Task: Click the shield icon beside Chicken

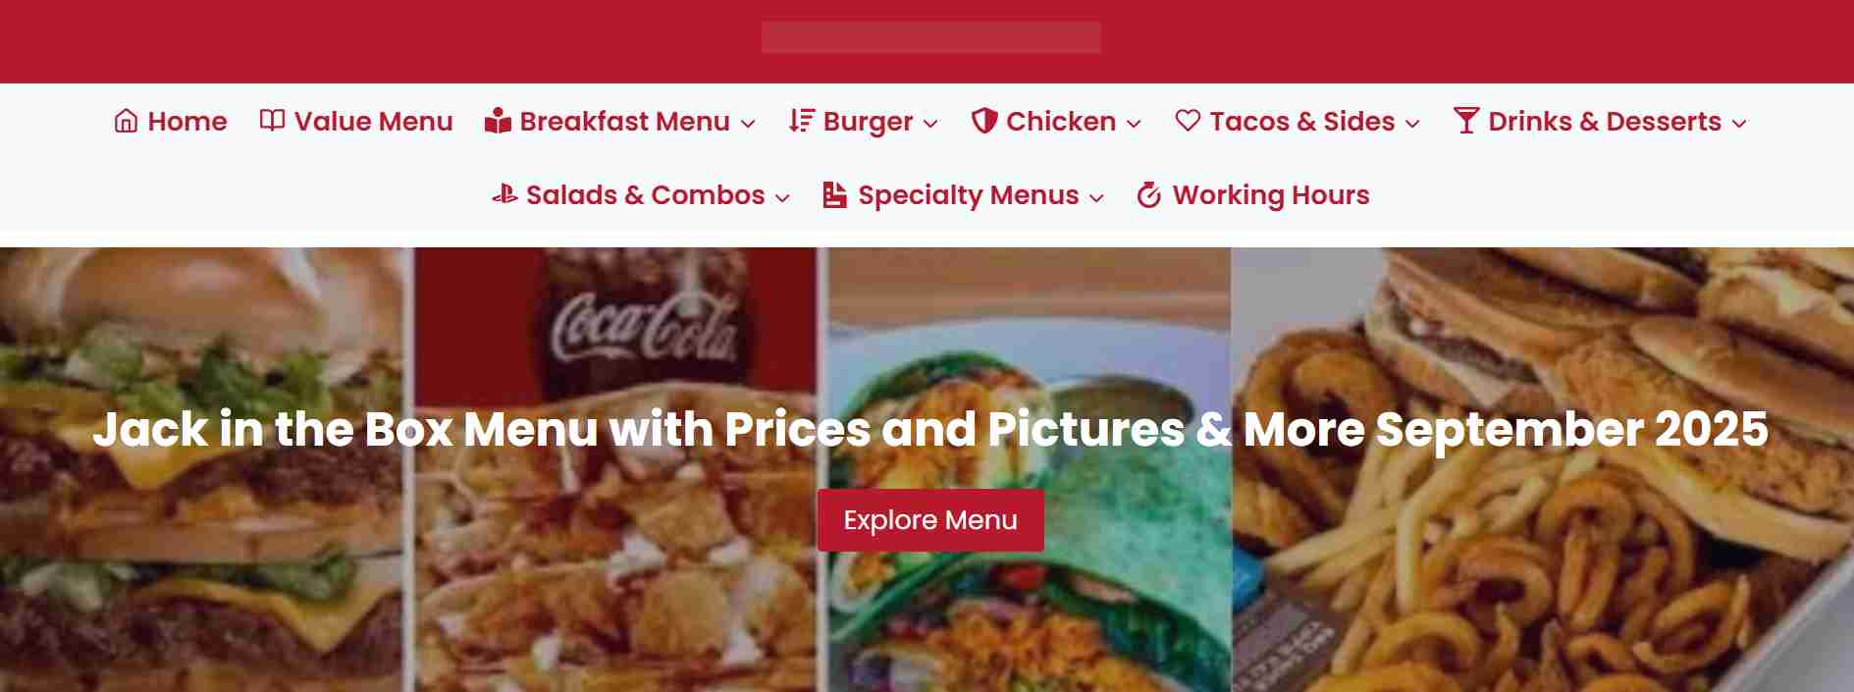Action: (x=984, y=121)
